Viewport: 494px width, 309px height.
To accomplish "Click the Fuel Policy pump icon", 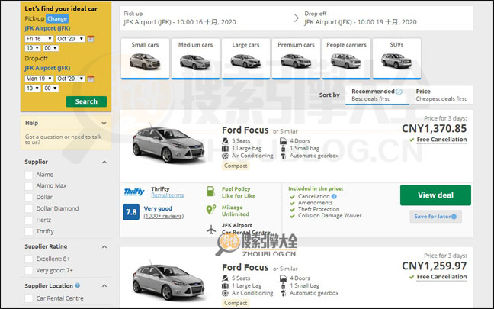I will coord(210,191).
